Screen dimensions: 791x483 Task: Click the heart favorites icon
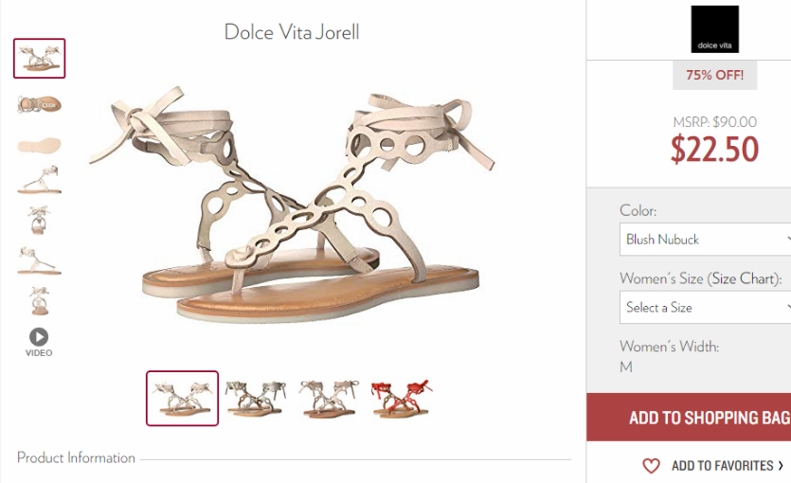(x=651, y=465)
